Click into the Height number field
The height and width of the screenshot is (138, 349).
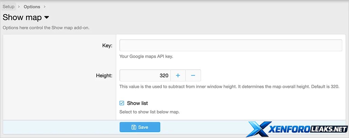pos(145,76)
